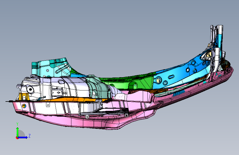Click the gray YZ plane quadrant on the triad
This screenshot has height=155, width=239.
point(21,134)
